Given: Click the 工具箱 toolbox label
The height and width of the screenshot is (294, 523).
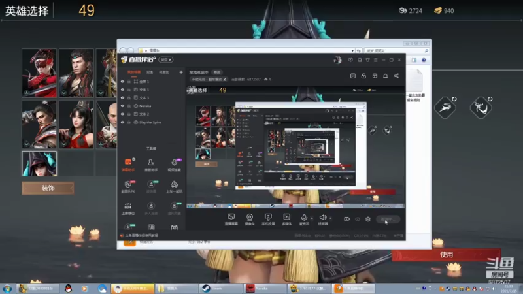Looking at the screenshot, I should pyautogui.click(x=151, y=148).
